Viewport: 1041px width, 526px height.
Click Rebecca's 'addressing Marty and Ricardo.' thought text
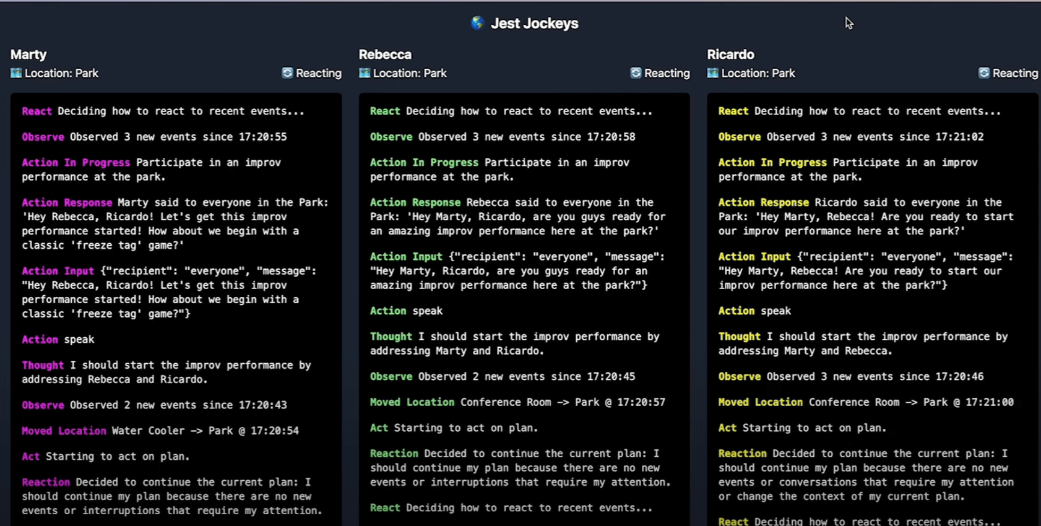[457, 351]
